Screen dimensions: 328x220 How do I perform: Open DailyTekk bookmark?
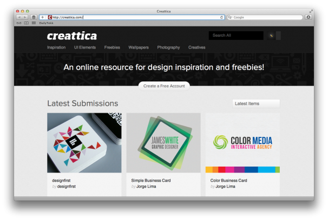pos(46,23)
